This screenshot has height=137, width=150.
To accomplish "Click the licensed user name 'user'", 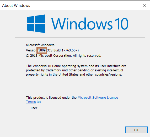I will click(34, 108).
